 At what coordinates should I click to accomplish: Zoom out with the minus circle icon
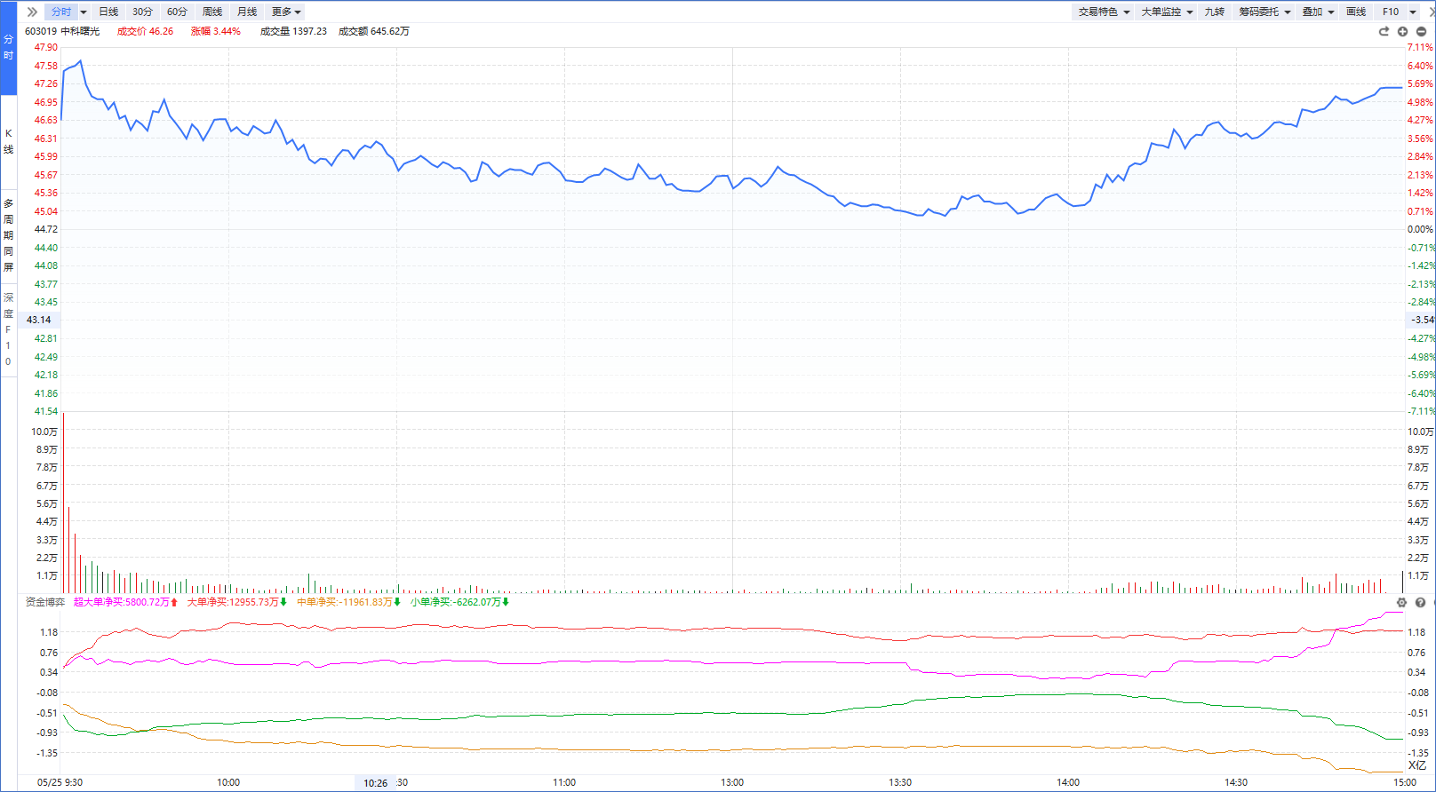1421,31
